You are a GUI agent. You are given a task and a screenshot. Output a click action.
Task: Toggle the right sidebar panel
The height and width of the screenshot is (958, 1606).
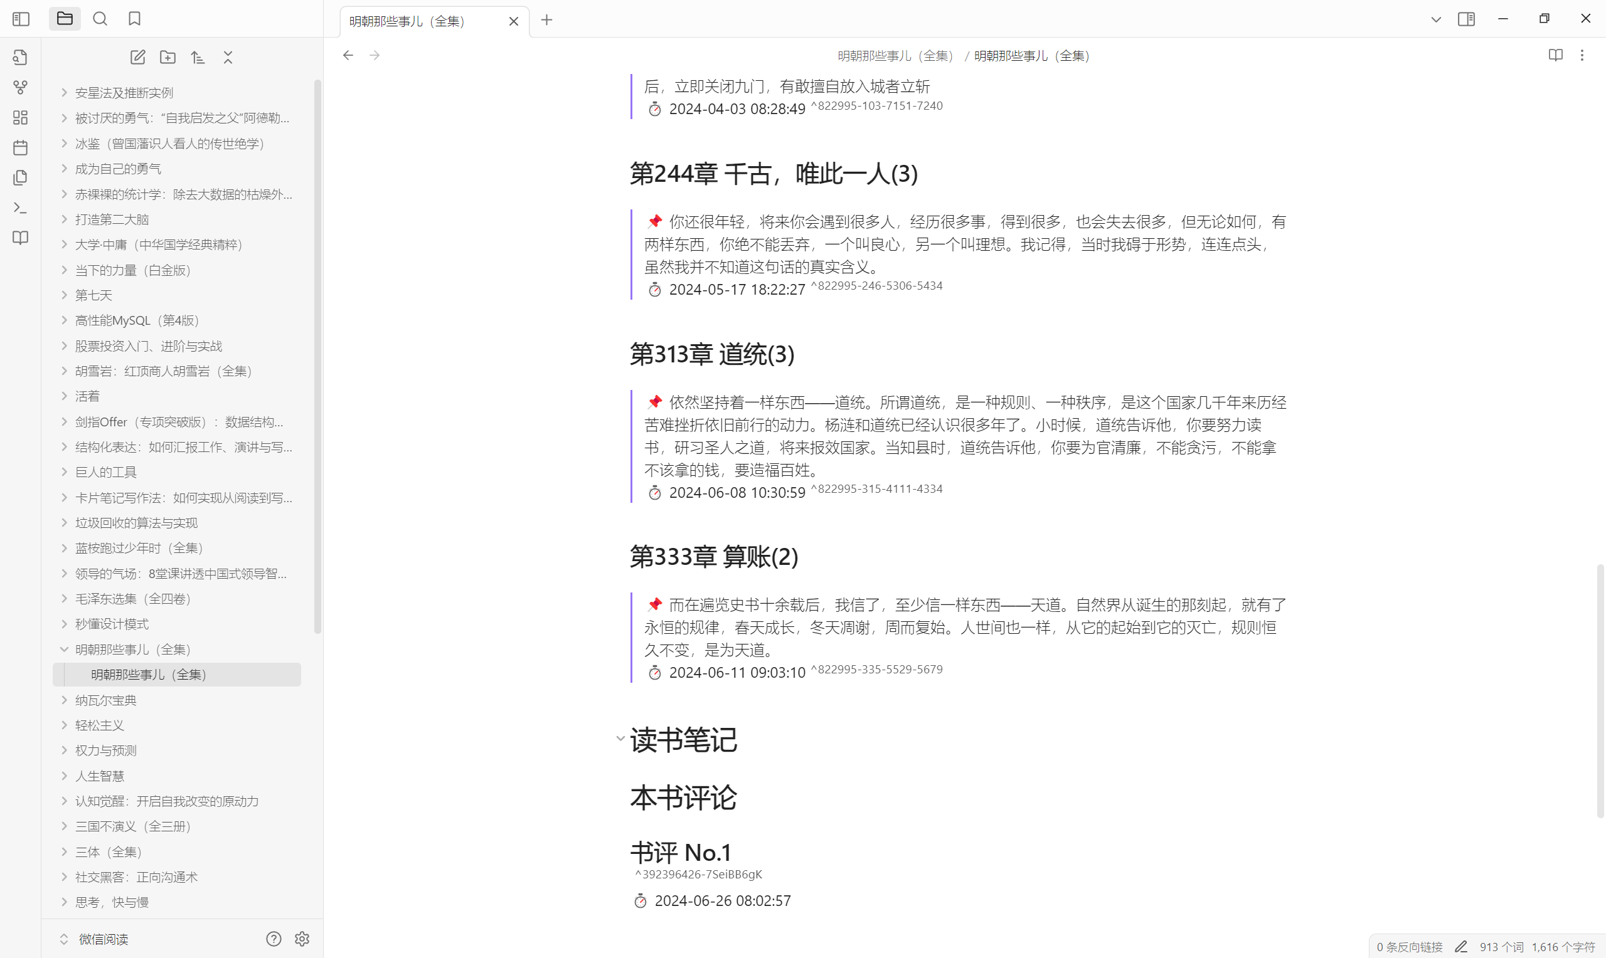[x=1466, y=19]
